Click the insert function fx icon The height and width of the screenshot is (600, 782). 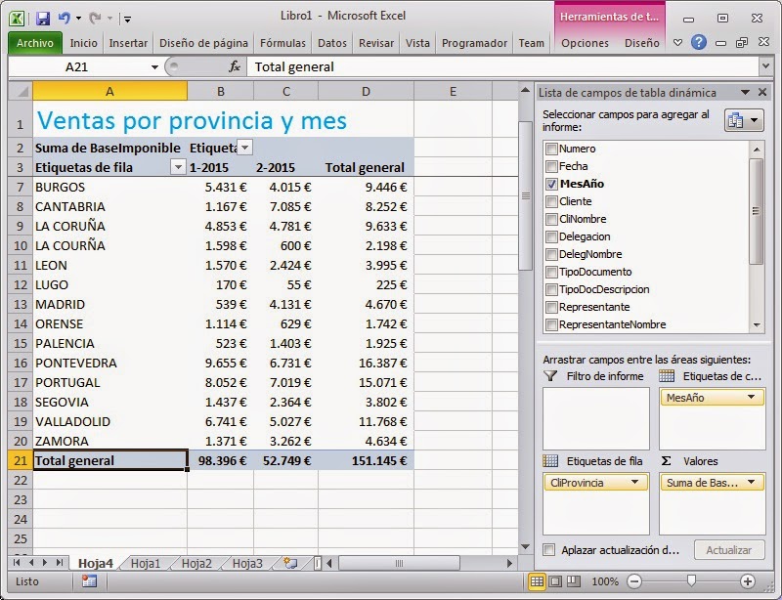click(x=235, y=67)
